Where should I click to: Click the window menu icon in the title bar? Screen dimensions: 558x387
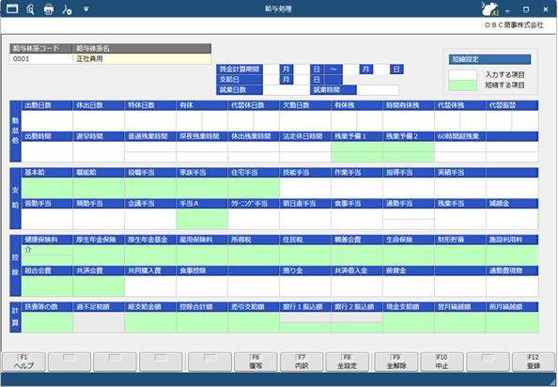tap(12, 8)
